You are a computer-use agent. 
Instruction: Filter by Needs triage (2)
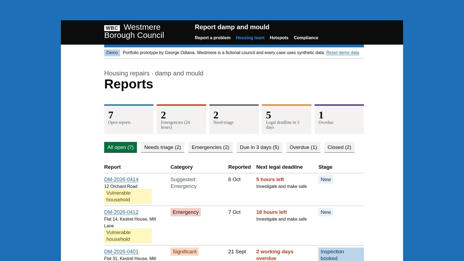point(163,147)
